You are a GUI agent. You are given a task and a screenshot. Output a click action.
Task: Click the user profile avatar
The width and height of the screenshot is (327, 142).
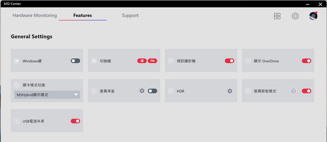313,16
